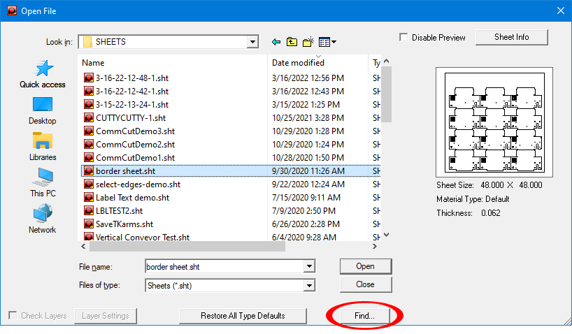This screenshot has height=334, width=572.
Task: Toggle the Check Layers checkbox
Action: (x=13, y=316)
